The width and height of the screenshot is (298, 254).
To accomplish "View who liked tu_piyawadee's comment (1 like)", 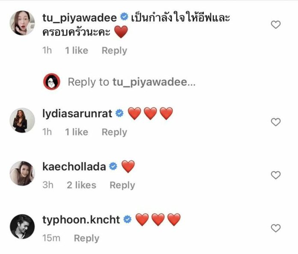I will (77, 51).
